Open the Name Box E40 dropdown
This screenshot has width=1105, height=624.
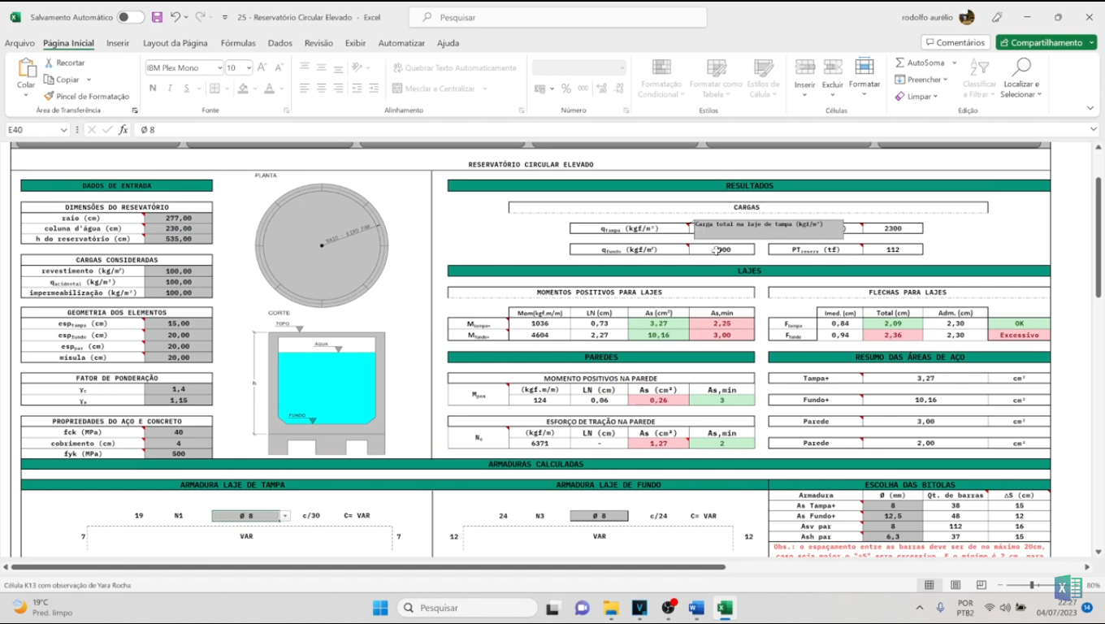click(x=63, y=130)
